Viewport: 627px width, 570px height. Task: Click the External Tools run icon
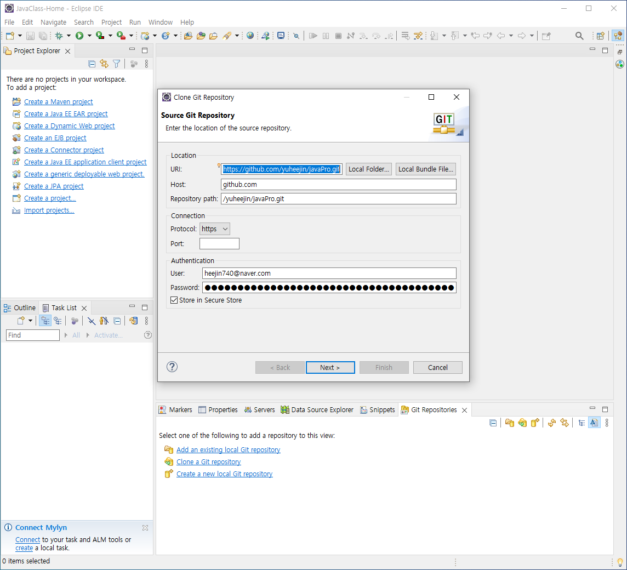121,36
